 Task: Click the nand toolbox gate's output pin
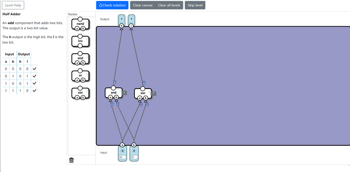pos(80,19)
